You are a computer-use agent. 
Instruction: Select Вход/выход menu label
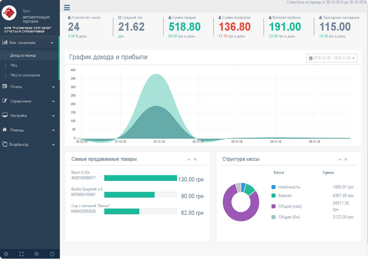19,145
